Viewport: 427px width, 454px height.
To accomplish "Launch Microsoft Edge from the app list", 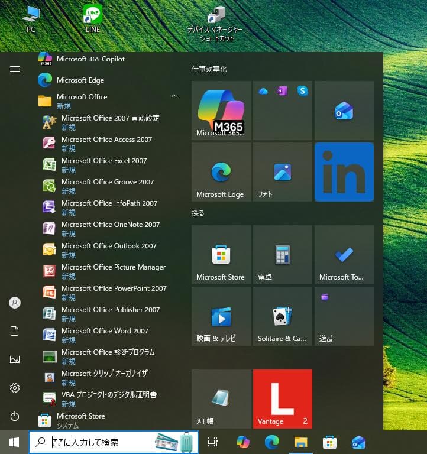I will click(108, 80).
